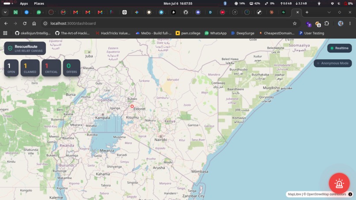Click the accessibility tray icon
The width and height of the screenshot is (356, 200).
(319, 4)
